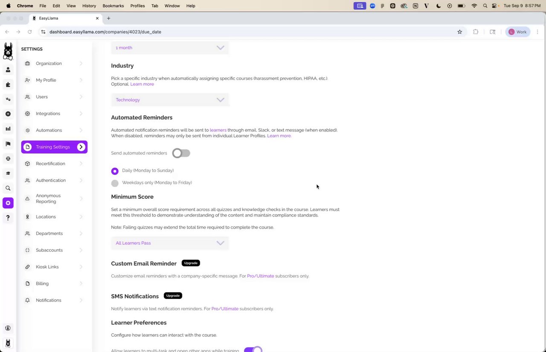Open the Kiosk Links settings item

coord(54,267)
